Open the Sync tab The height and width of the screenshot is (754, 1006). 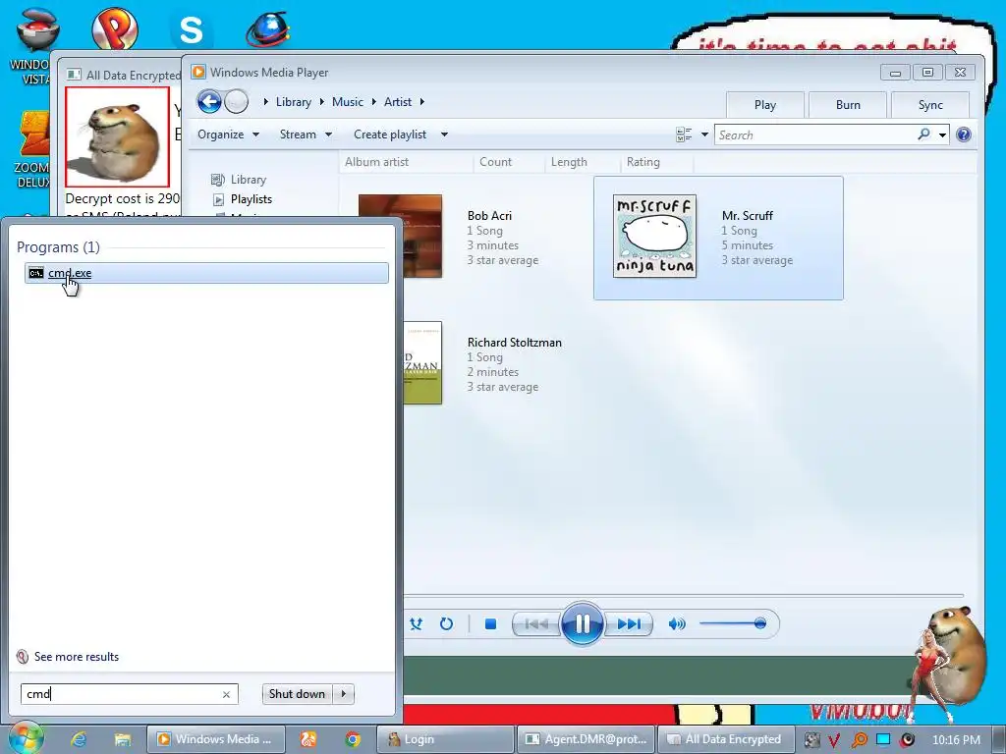tap(930, 105)
